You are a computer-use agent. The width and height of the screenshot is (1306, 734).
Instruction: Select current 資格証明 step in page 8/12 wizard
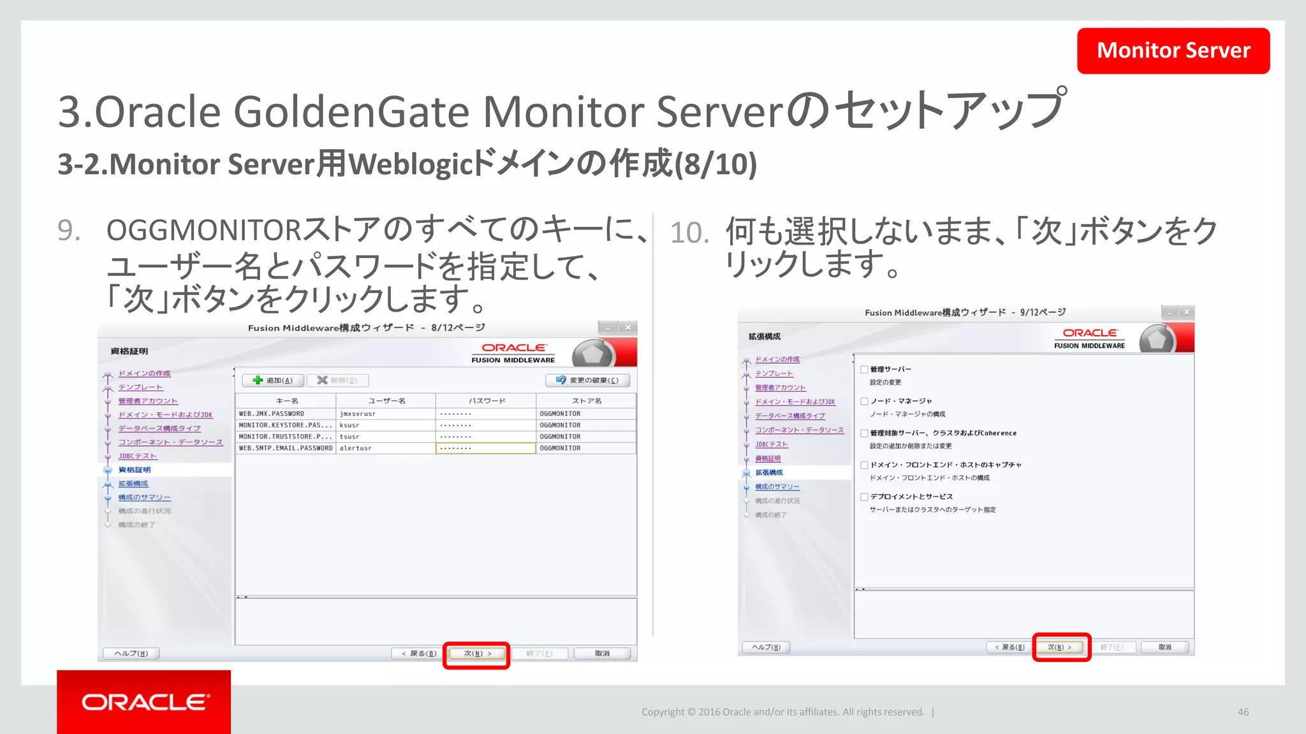[x=135, y=470]
